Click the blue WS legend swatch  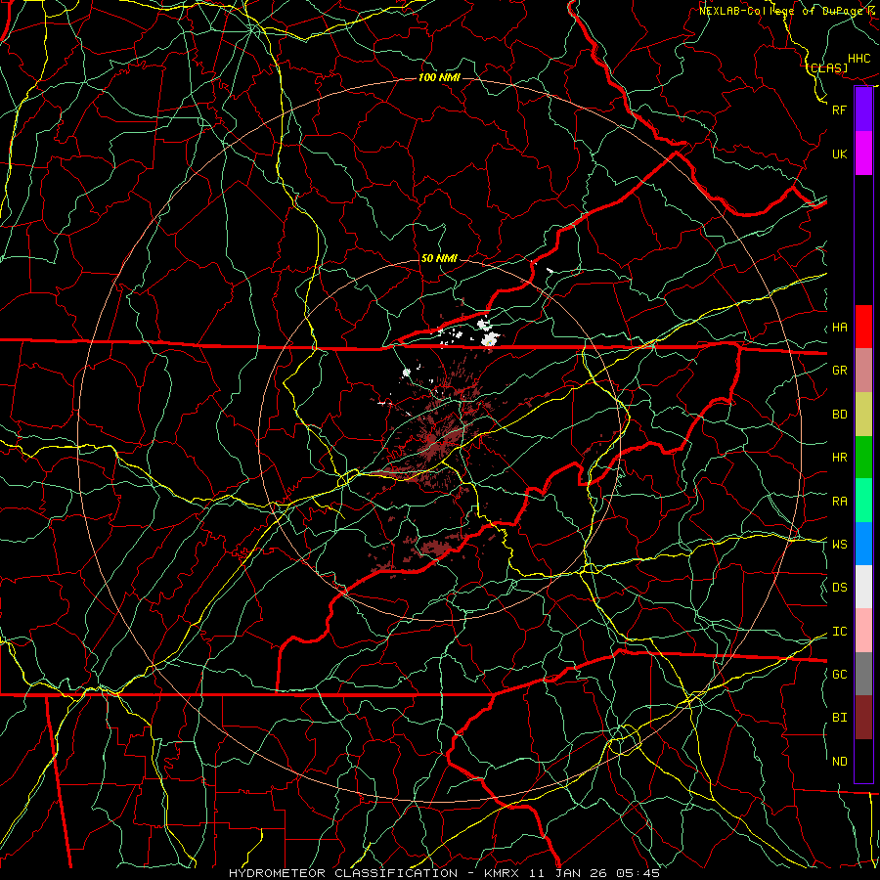click(863, 544)
